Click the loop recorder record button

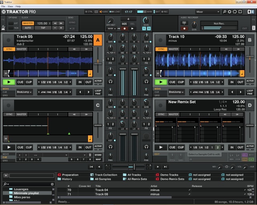pos(124,28)
